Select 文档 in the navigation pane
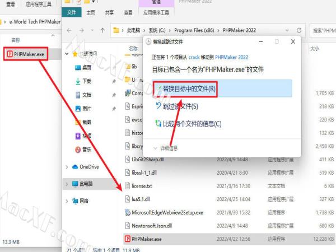336x252 pixels. (x=83, y=95)
